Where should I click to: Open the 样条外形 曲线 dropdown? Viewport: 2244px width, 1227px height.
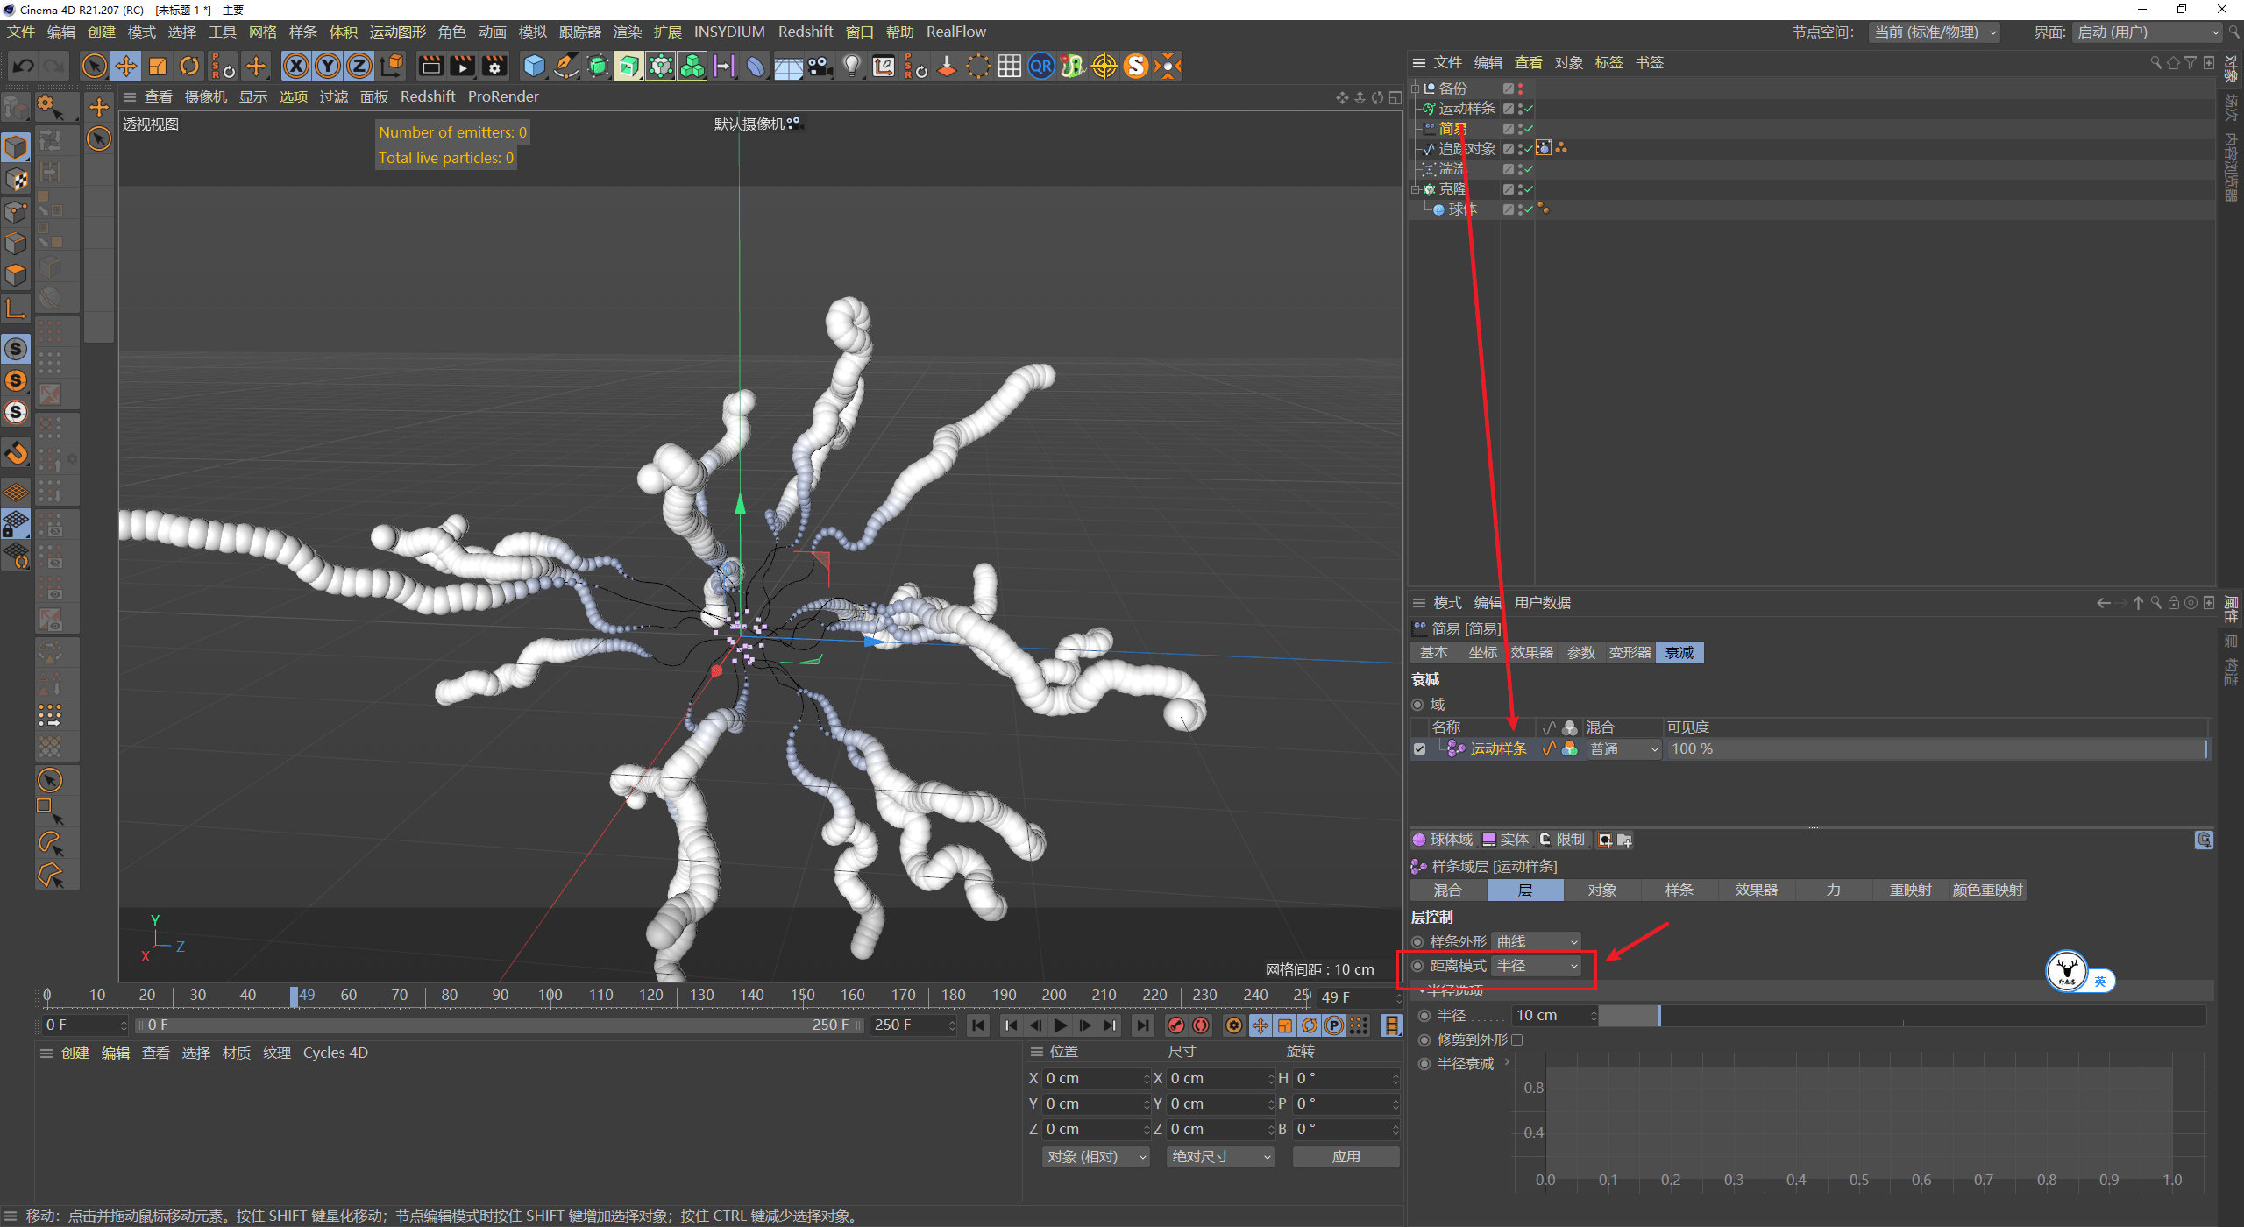1536,940
